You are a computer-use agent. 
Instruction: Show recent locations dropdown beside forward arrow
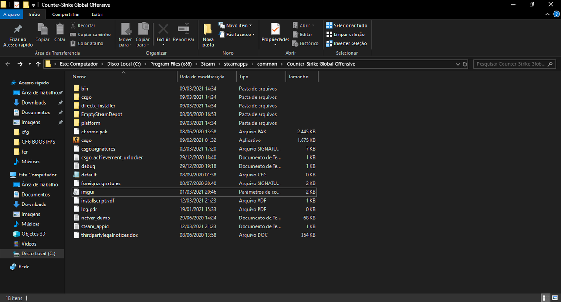29,64
